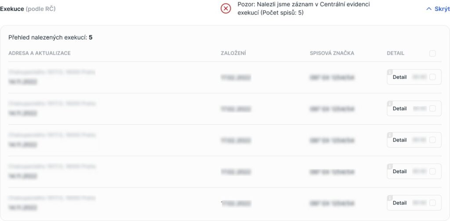Click the red warning circle-X icon

tap(226, 9)
